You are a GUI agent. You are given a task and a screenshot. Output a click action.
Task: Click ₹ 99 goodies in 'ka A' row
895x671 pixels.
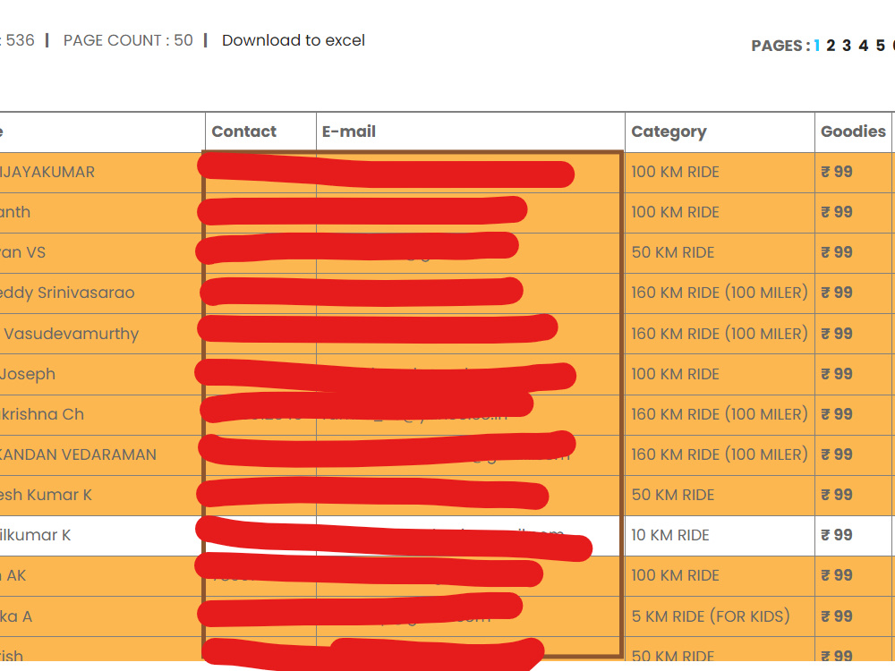tap(837, 616)
